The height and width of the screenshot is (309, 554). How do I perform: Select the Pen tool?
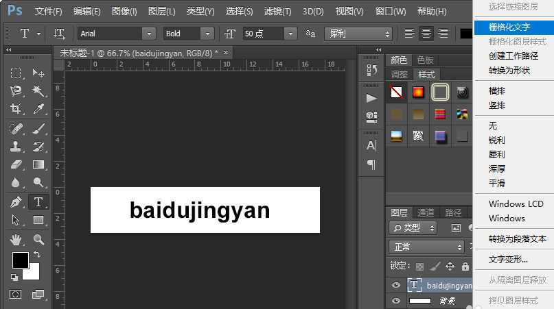coord(16,202)
